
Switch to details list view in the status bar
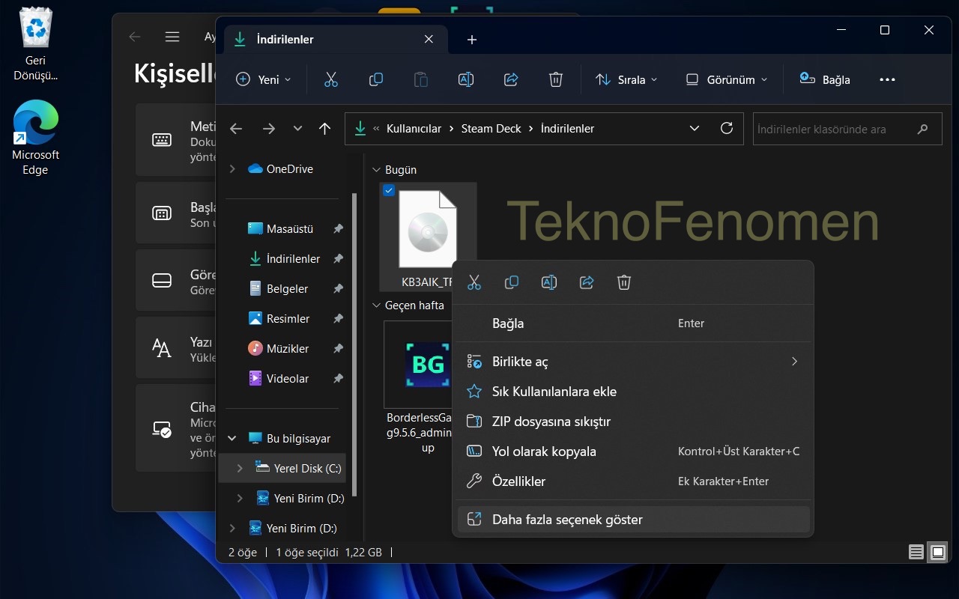[x=916, y=553]
